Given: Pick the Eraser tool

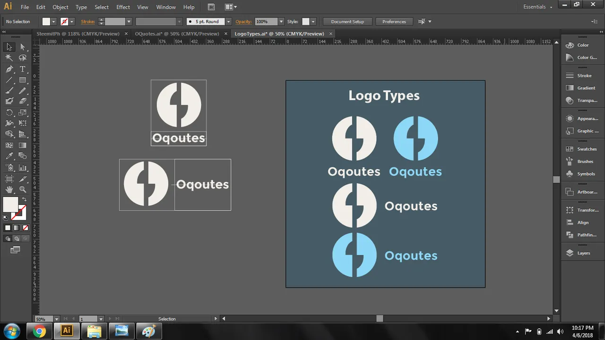Looking at the screenshot, I should (x=22, y=101).
